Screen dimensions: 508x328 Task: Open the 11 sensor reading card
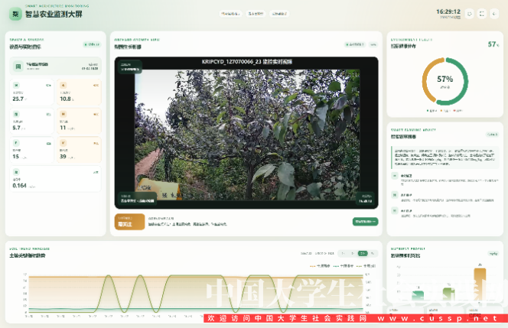(79, 121)
